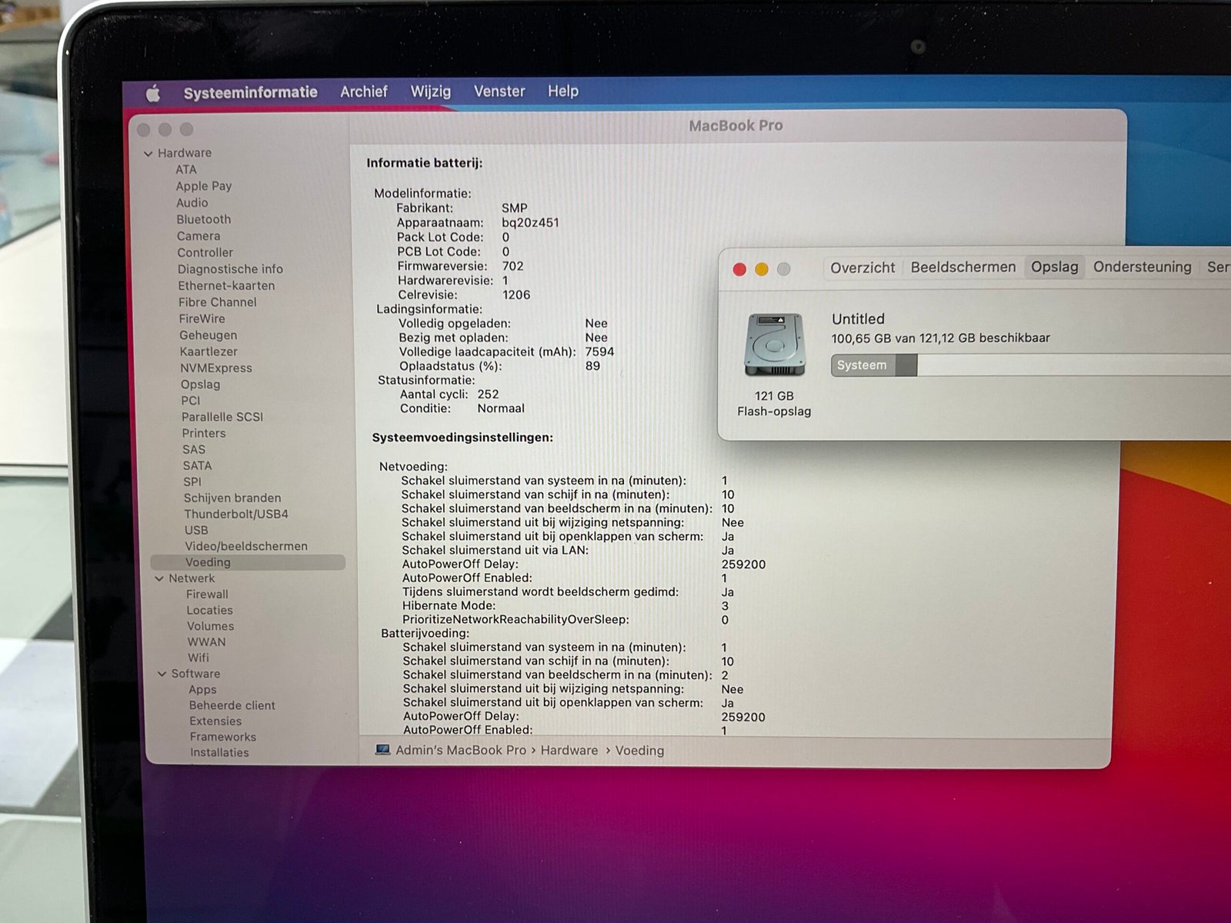The image size is (1231, 923).
Task: Open the Systeeminformatie menu
Action: 250,92
